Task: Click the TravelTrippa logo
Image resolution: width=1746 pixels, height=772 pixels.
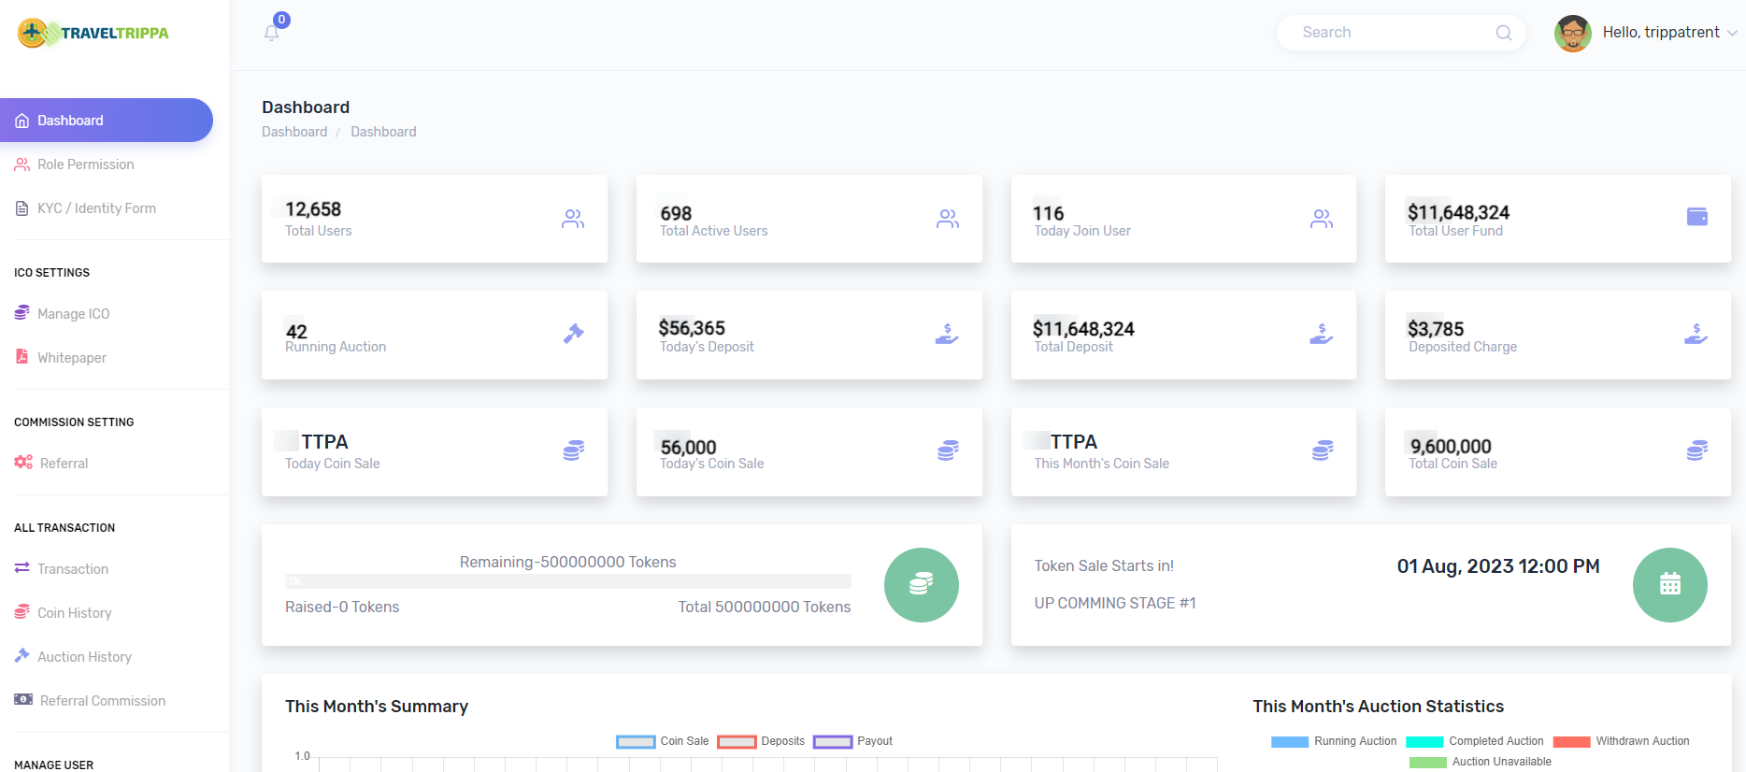Action: point(93,34)
